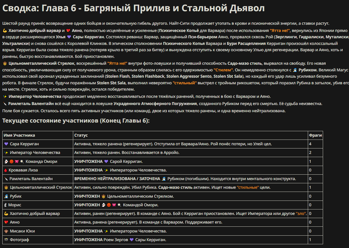Click the purple heart icon beside Сара Керриган table name
Viewport: 349px width, 248px height.
pos(6,144)
